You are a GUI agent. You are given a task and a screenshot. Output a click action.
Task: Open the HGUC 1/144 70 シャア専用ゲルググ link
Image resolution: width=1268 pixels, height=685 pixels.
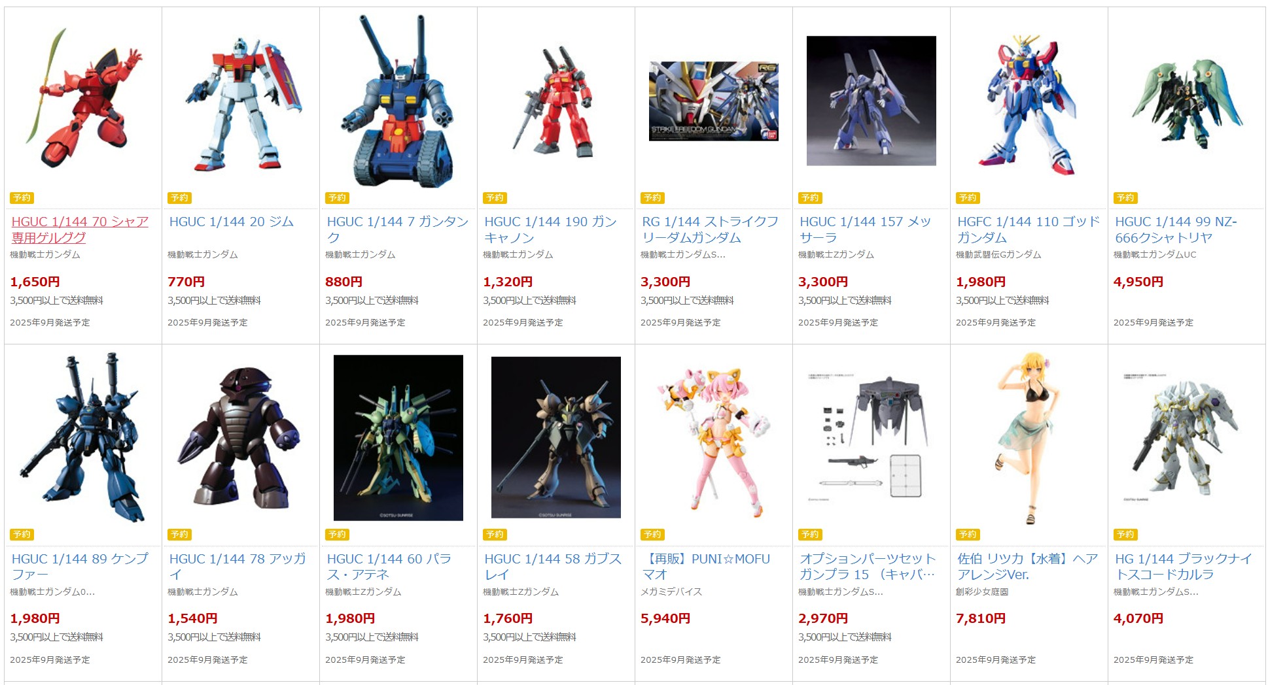[80, 229]
